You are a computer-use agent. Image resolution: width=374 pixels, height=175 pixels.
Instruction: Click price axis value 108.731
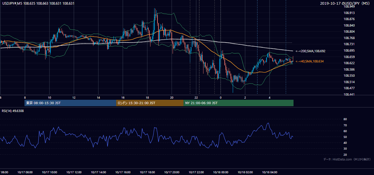pyautogui.click(x=349, y=44)
